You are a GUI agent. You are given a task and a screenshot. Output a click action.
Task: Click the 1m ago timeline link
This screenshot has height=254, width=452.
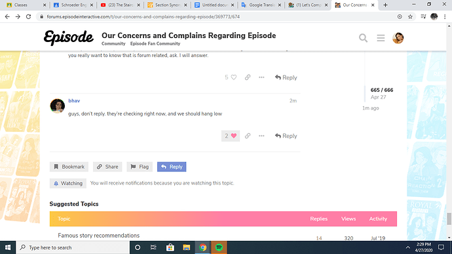371,108
